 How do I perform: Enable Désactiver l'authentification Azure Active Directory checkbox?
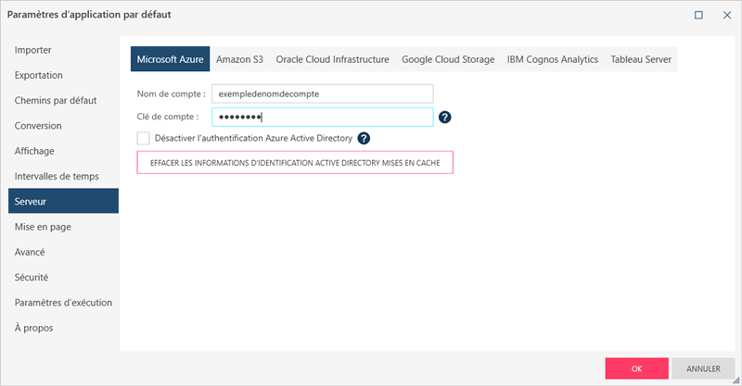(x=143, y=138)
